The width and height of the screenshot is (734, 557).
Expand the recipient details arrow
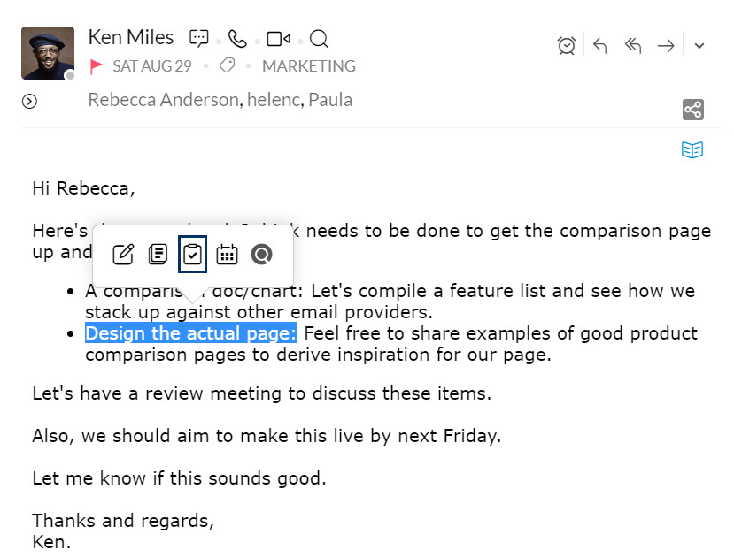(x=29, y=101)
